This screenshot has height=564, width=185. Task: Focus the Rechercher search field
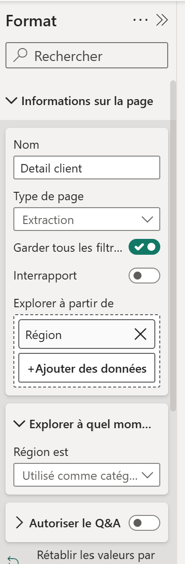tap(87, 56)
